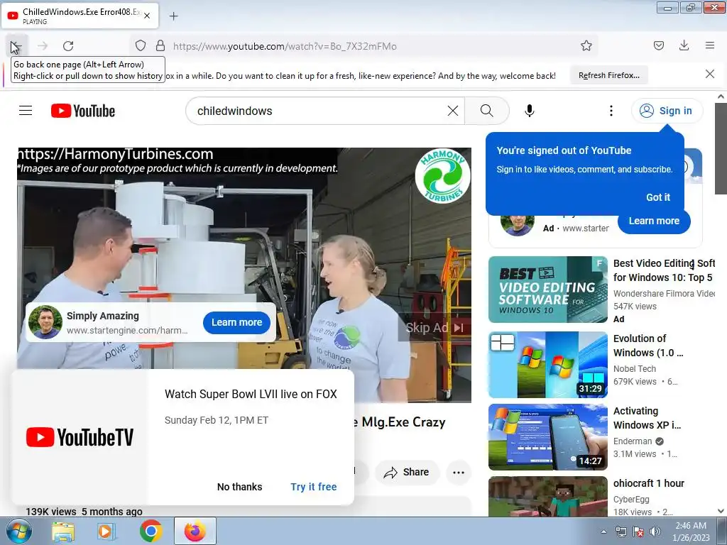Open YouTube settings three-dot menu
Image resolution: width=727 pixels, height=545 pixels.
pyautogui.click(x=611, y=111)
